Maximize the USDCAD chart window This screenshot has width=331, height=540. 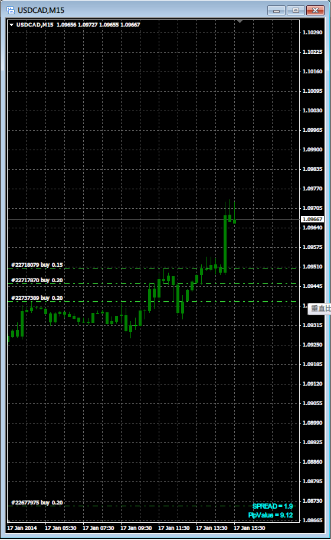pos(296,10)
